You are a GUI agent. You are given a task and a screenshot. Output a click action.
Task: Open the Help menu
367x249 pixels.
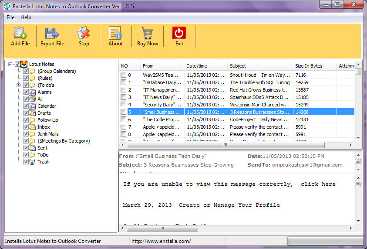(x=26, y=17)
